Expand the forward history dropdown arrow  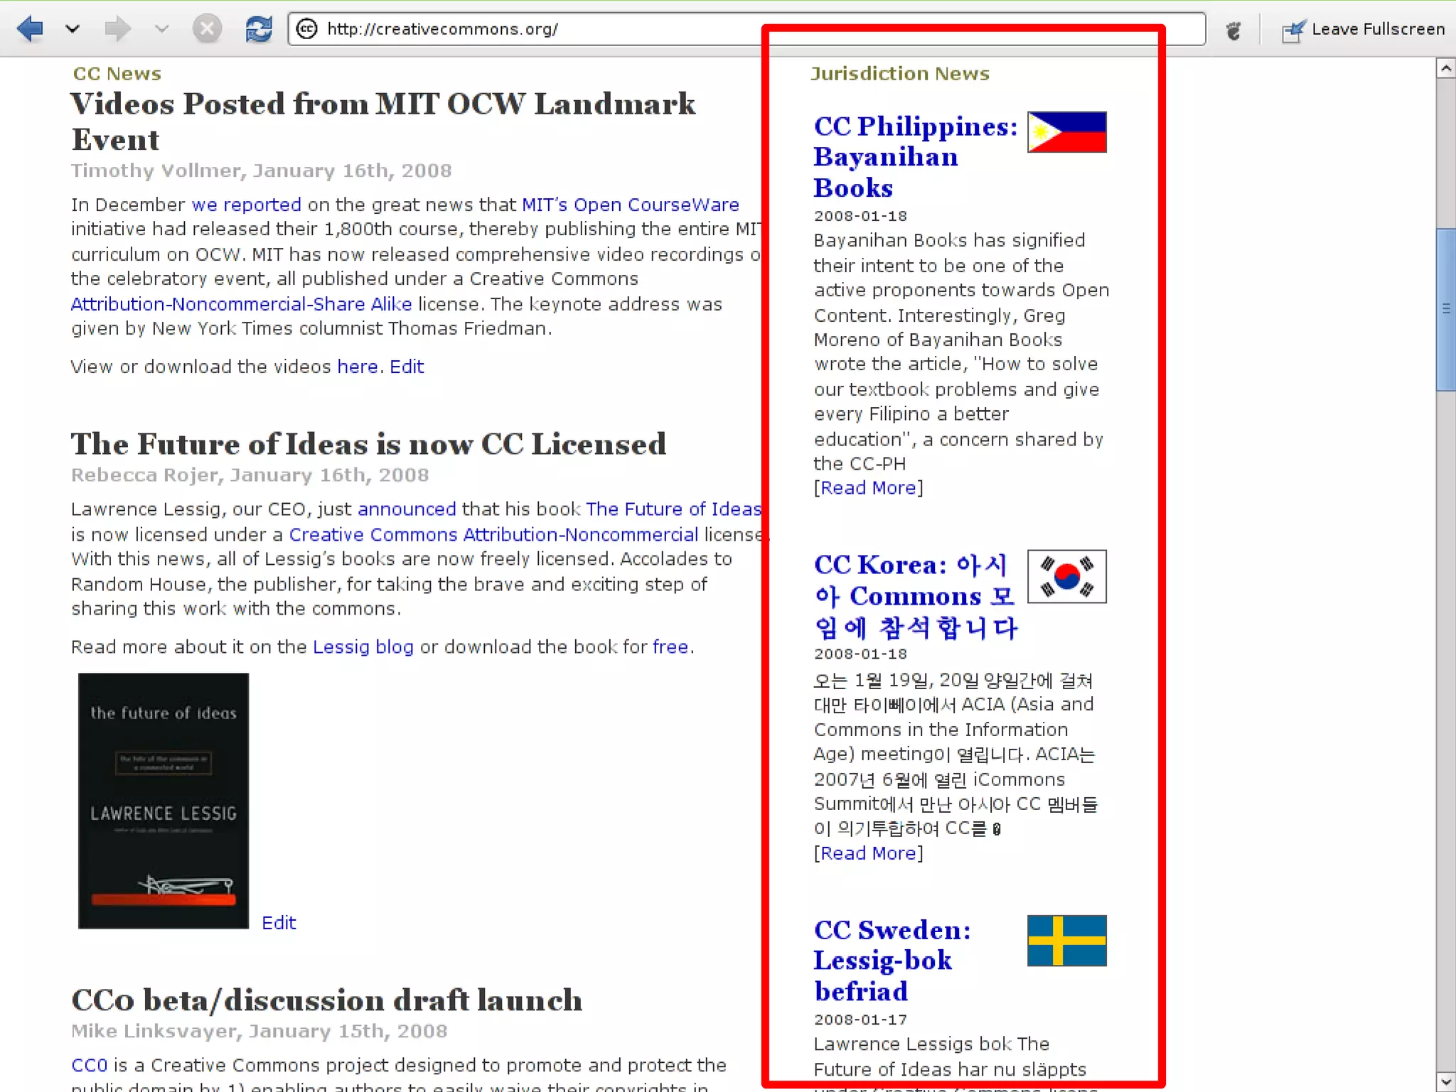[161, 29]
